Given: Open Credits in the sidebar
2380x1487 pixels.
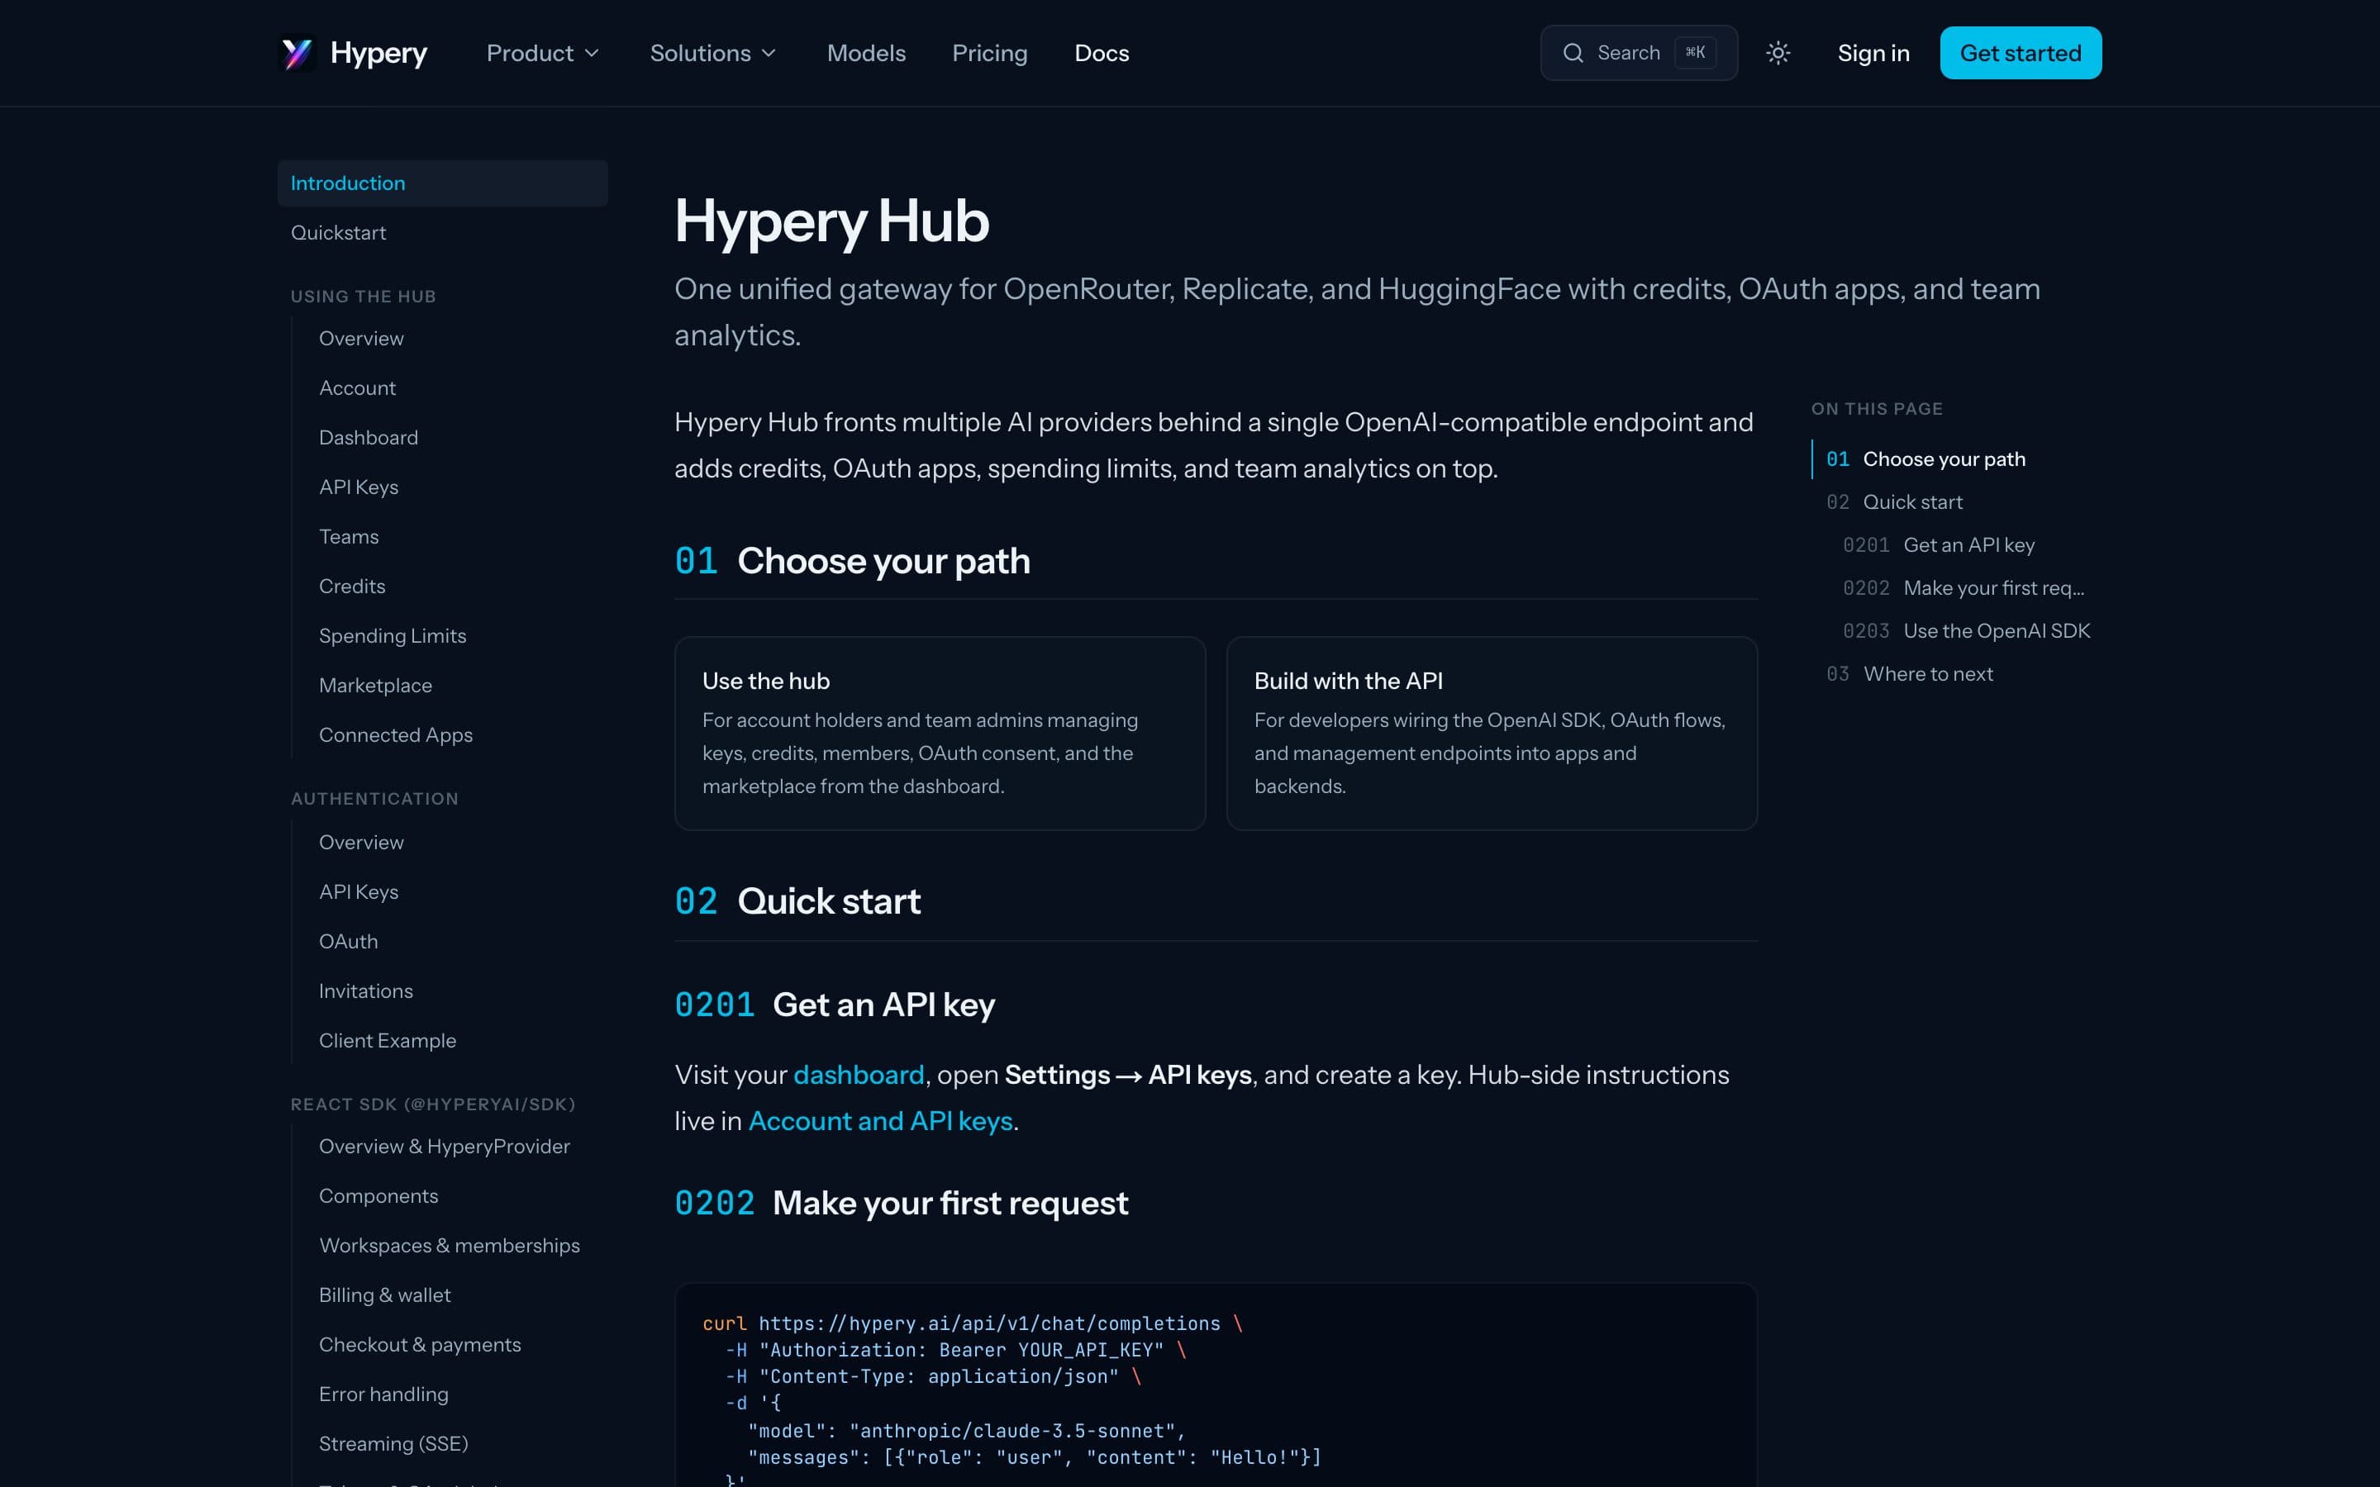Looking at the screenshot, I should tap(352, 587).
